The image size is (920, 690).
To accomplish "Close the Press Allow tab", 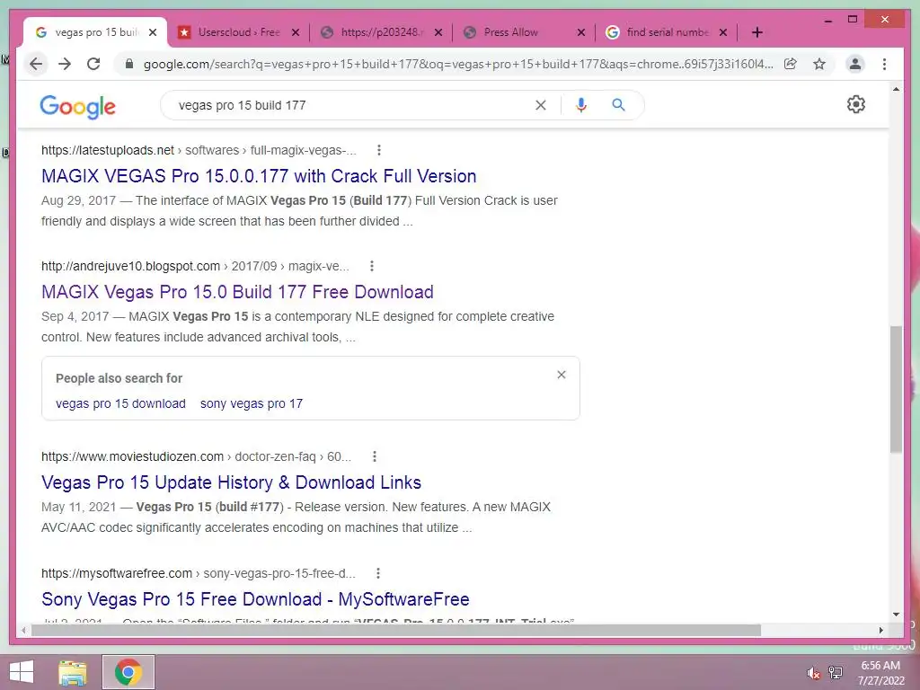I will click(581, 32).
